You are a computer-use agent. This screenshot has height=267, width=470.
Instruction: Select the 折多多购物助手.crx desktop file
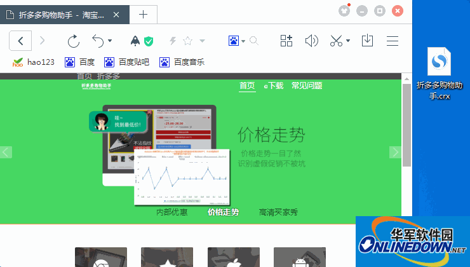[x=439, y=74]
